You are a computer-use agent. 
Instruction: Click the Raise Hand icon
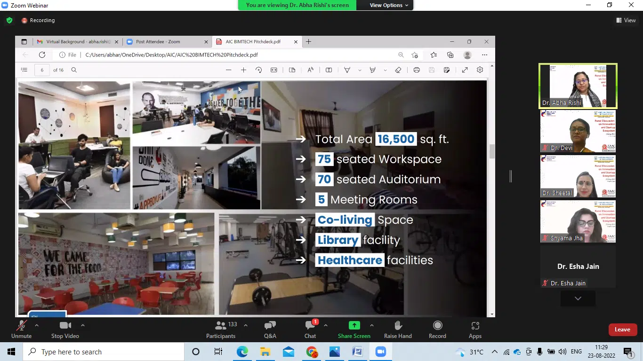[x=398, y=330]
